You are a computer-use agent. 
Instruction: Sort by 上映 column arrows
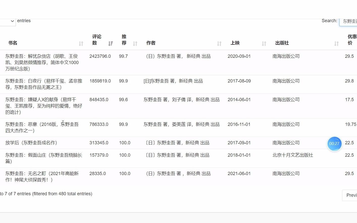[264, 44]
